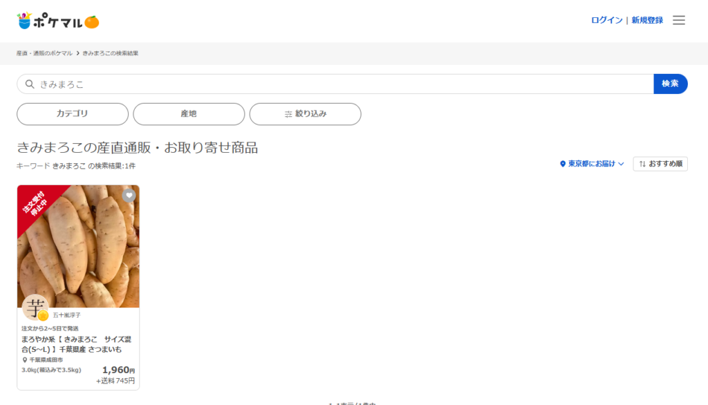708x405 pixels.
Task: Go to the ログイン page
Action: pyautogui.click(x=606, y=20)
